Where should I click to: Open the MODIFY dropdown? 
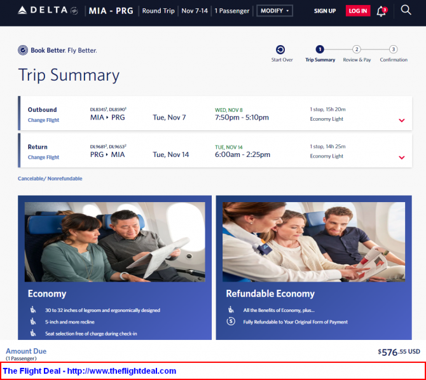pyautogui.click(x=275, y=11)
